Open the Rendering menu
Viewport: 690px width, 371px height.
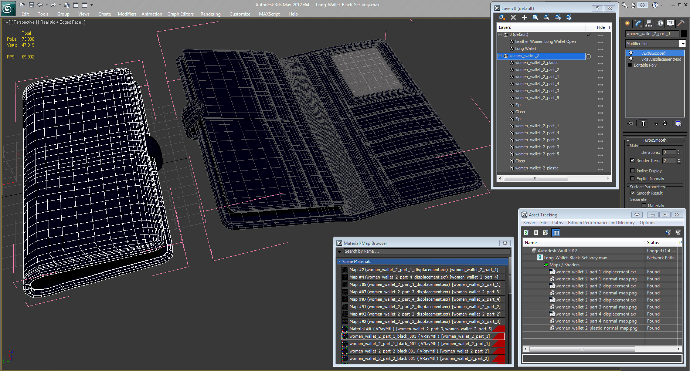[210, 14]
